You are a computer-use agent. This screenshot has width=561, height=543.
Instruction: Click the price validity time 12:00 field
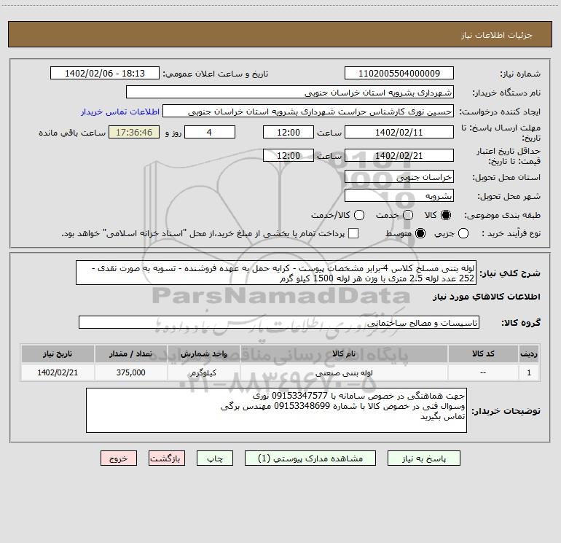[x=289, y=155]
